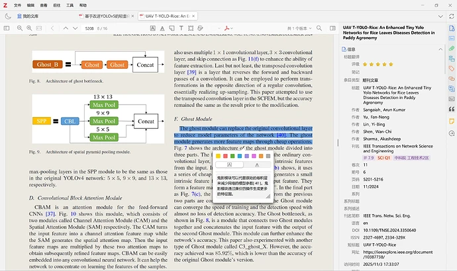Open the yellow Notes sidenav icon
The width and height of the screenshot is (457, 271).
[452, 121]
